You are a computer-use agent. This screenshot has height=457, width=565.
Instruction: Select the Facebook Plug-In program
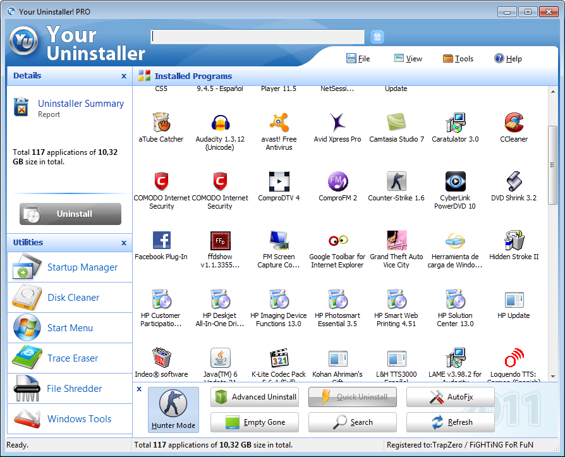click(x=161, y=240)
